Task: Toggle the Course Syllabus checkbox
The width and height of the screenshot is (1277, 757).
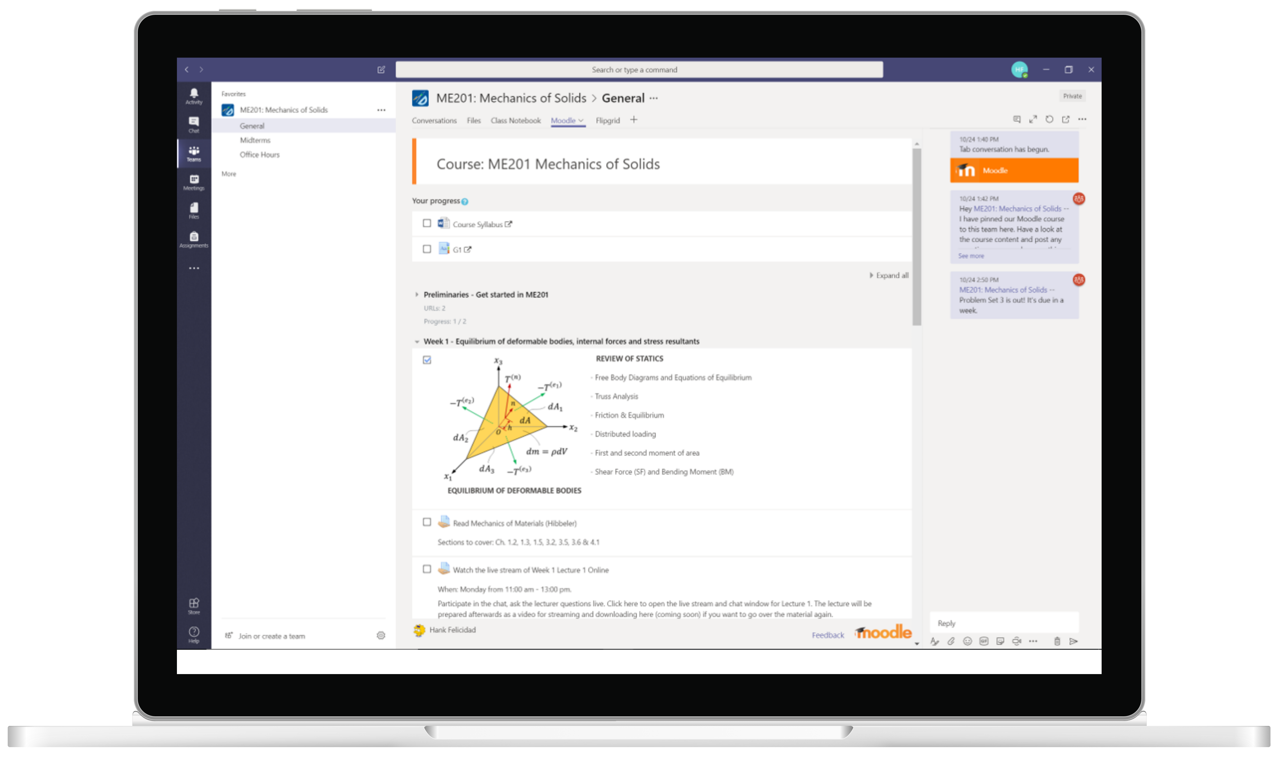Action: pyautogui.click(x=427, y=223)
